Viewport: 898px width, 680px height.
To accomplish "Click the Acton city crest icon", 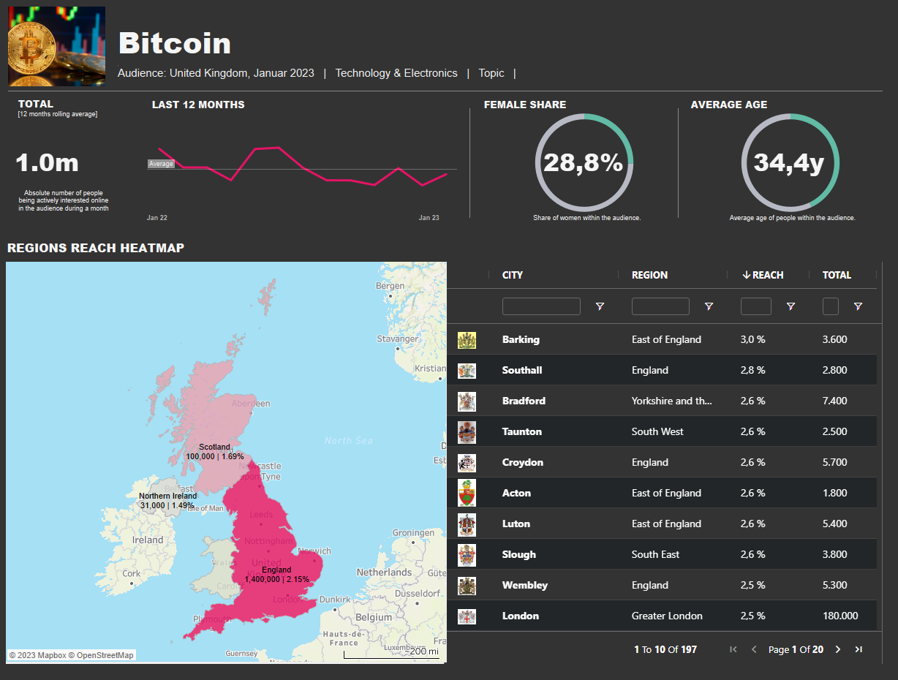I will (467, 494).
